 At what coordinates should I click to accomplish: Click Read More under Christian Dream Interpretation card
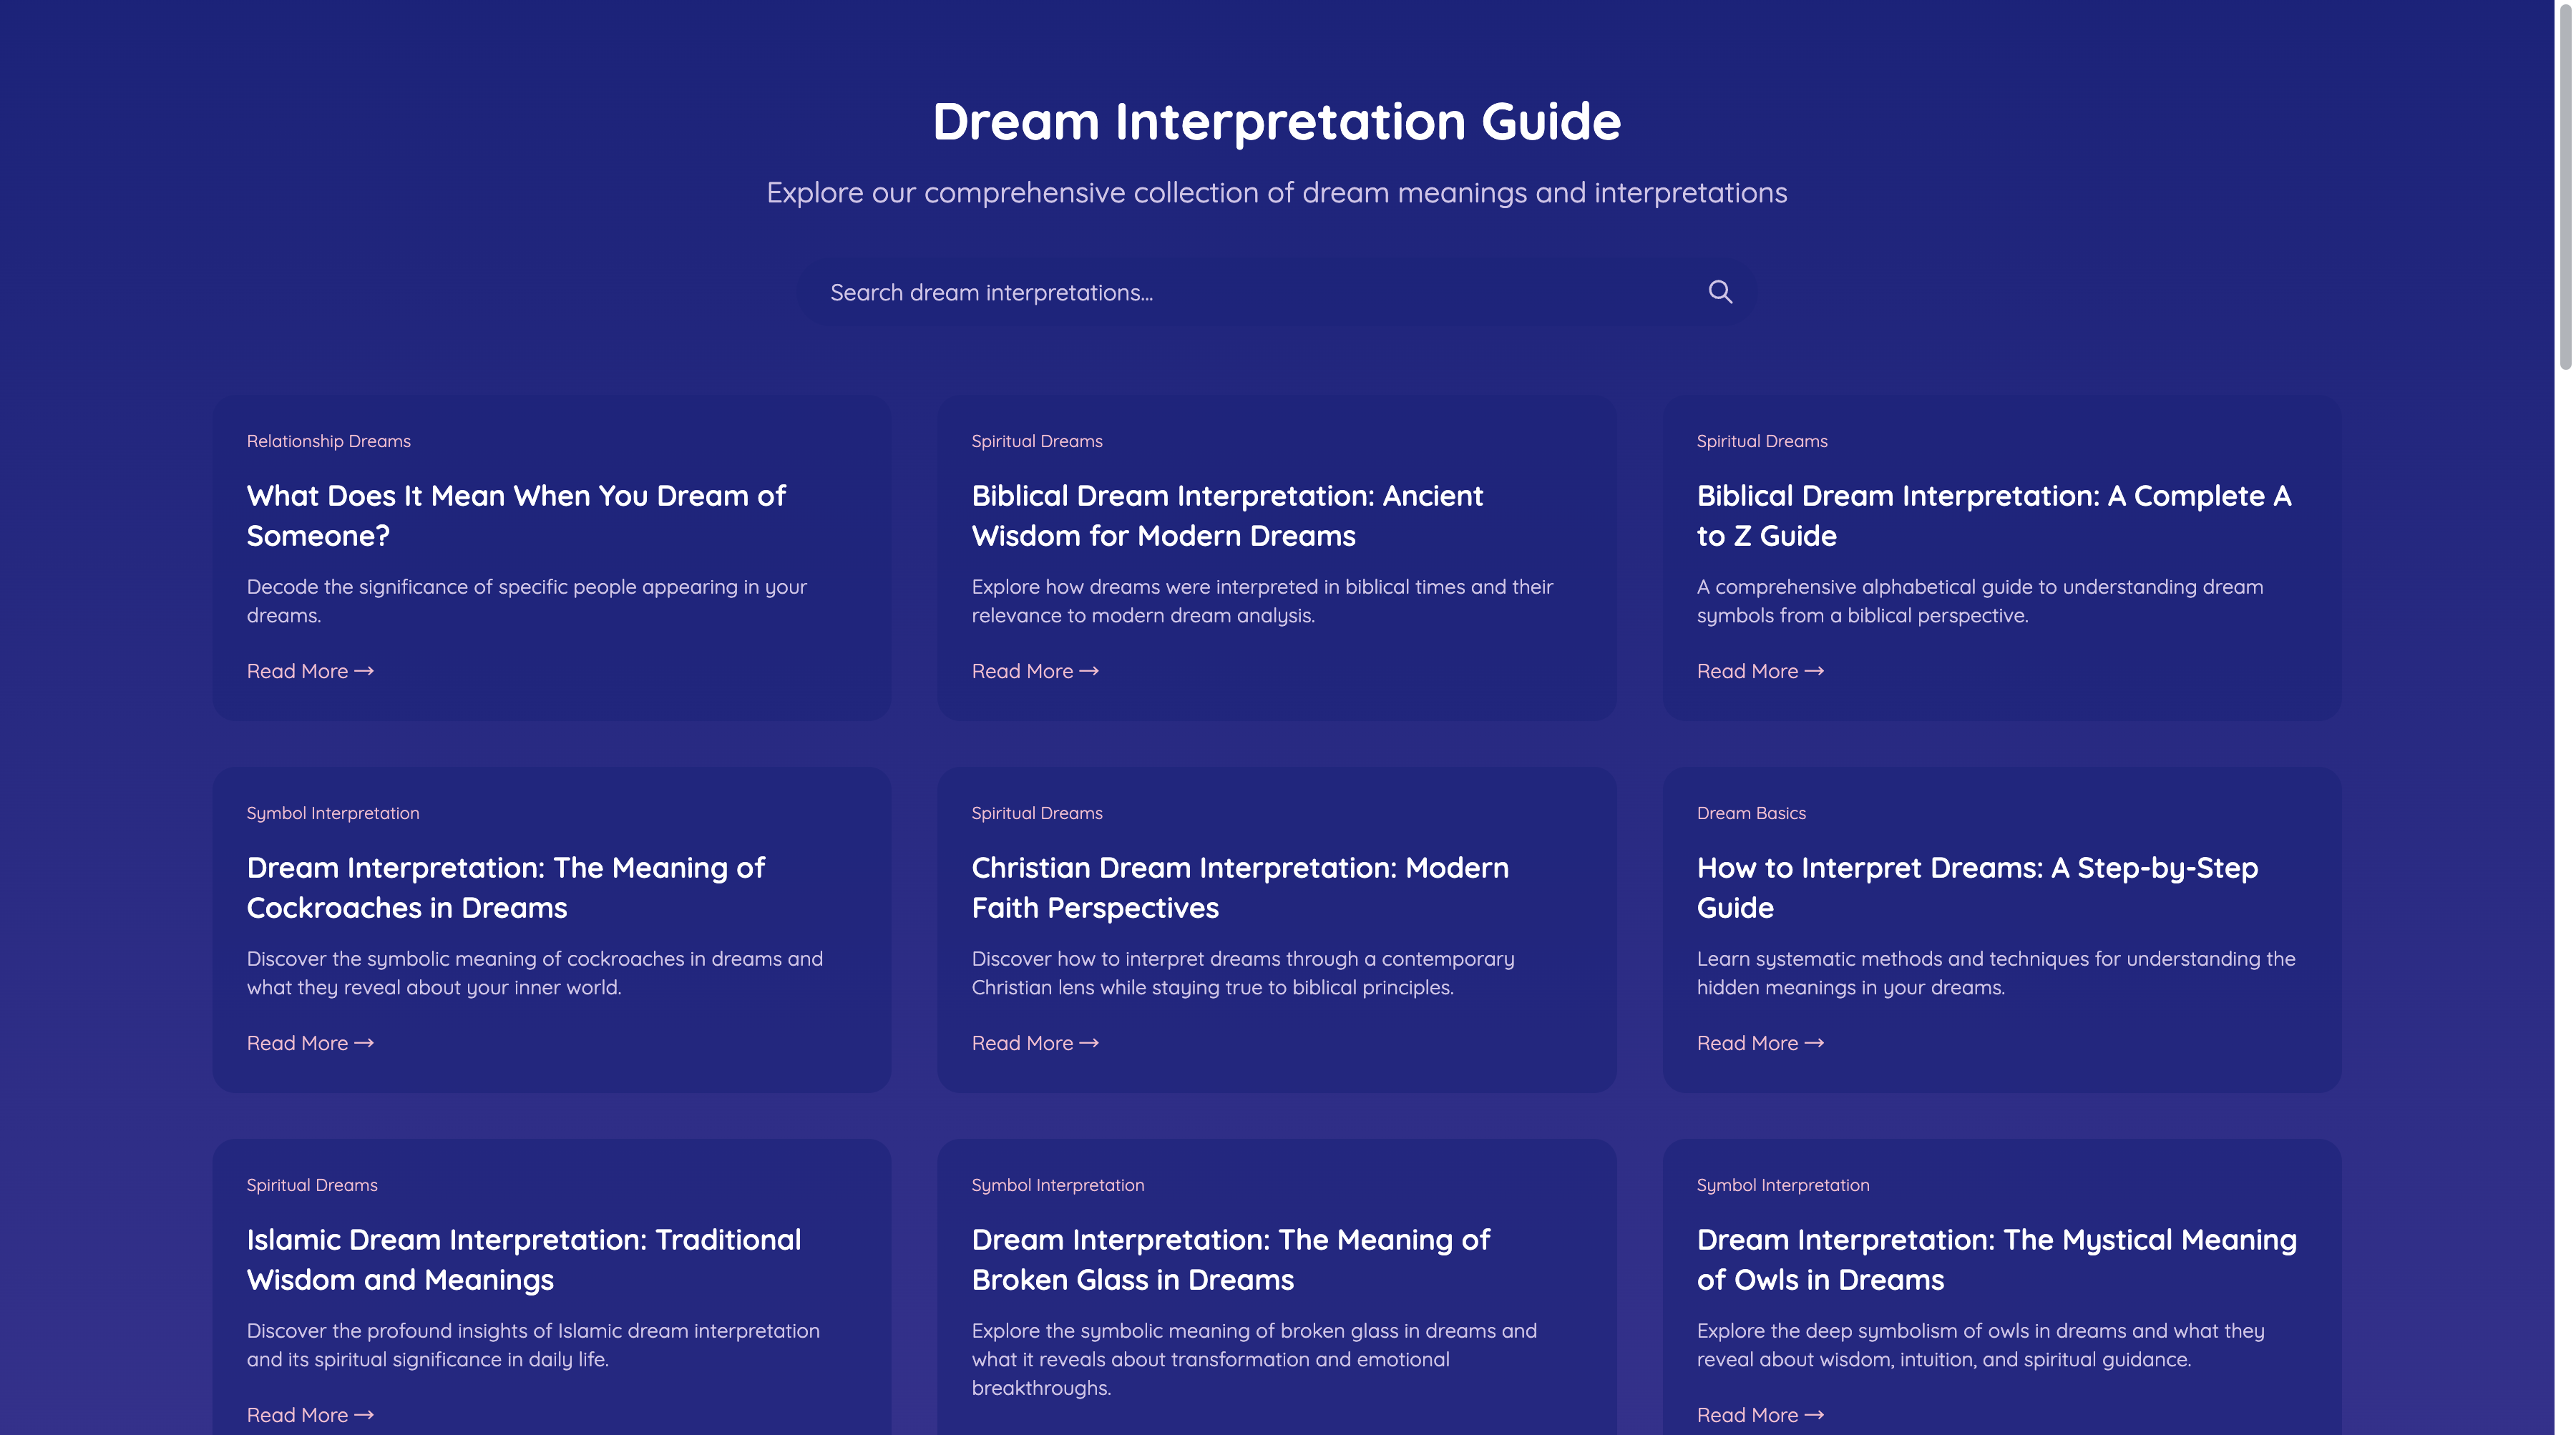[x=1035, y=1043]
